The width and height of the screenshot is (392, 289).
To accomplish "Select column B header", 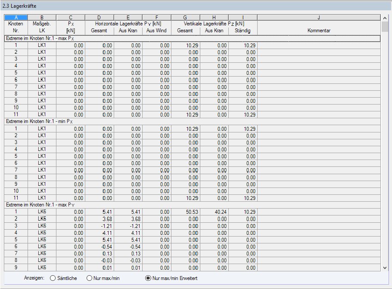I will click(x=42, y=18).
